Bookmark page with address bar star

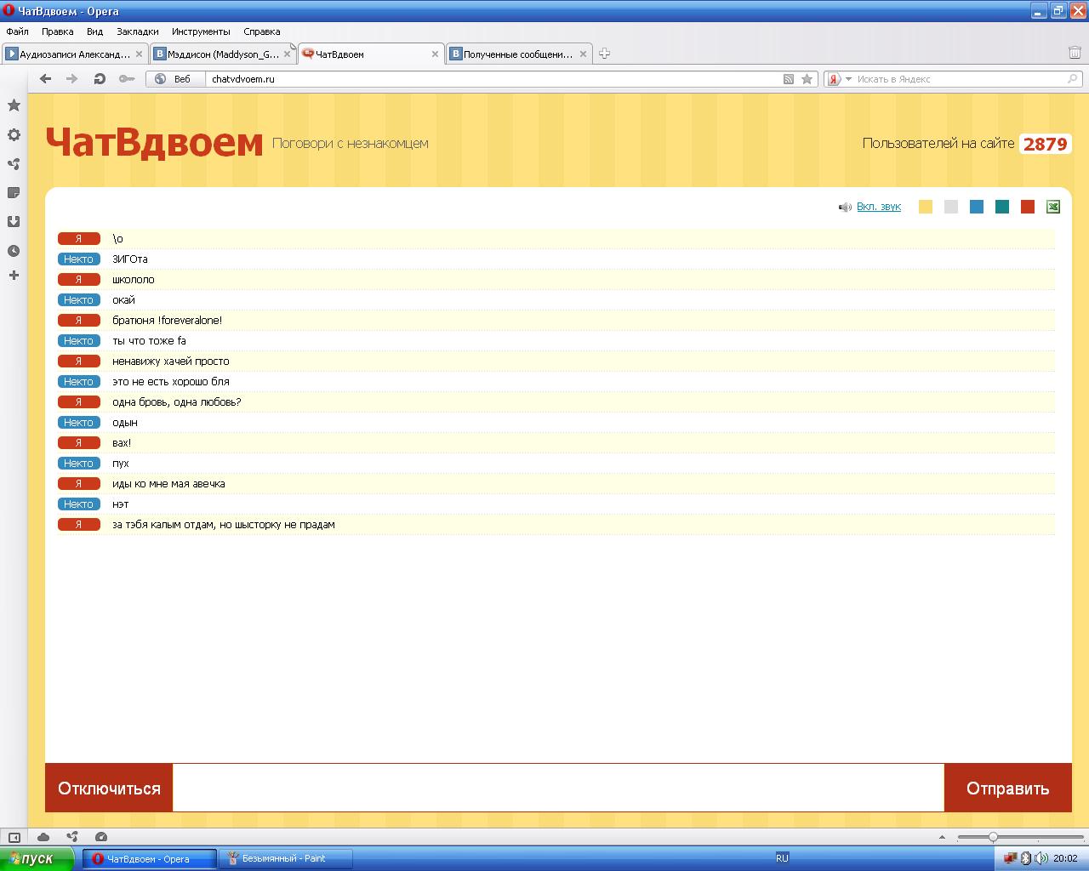[807, 79]
